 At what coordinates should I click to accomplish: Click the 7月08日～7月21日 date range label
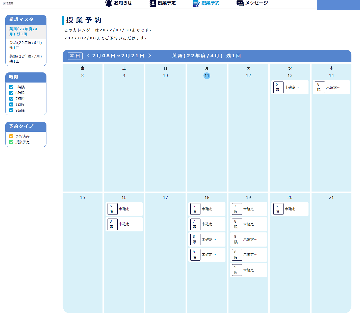point(118,56)
